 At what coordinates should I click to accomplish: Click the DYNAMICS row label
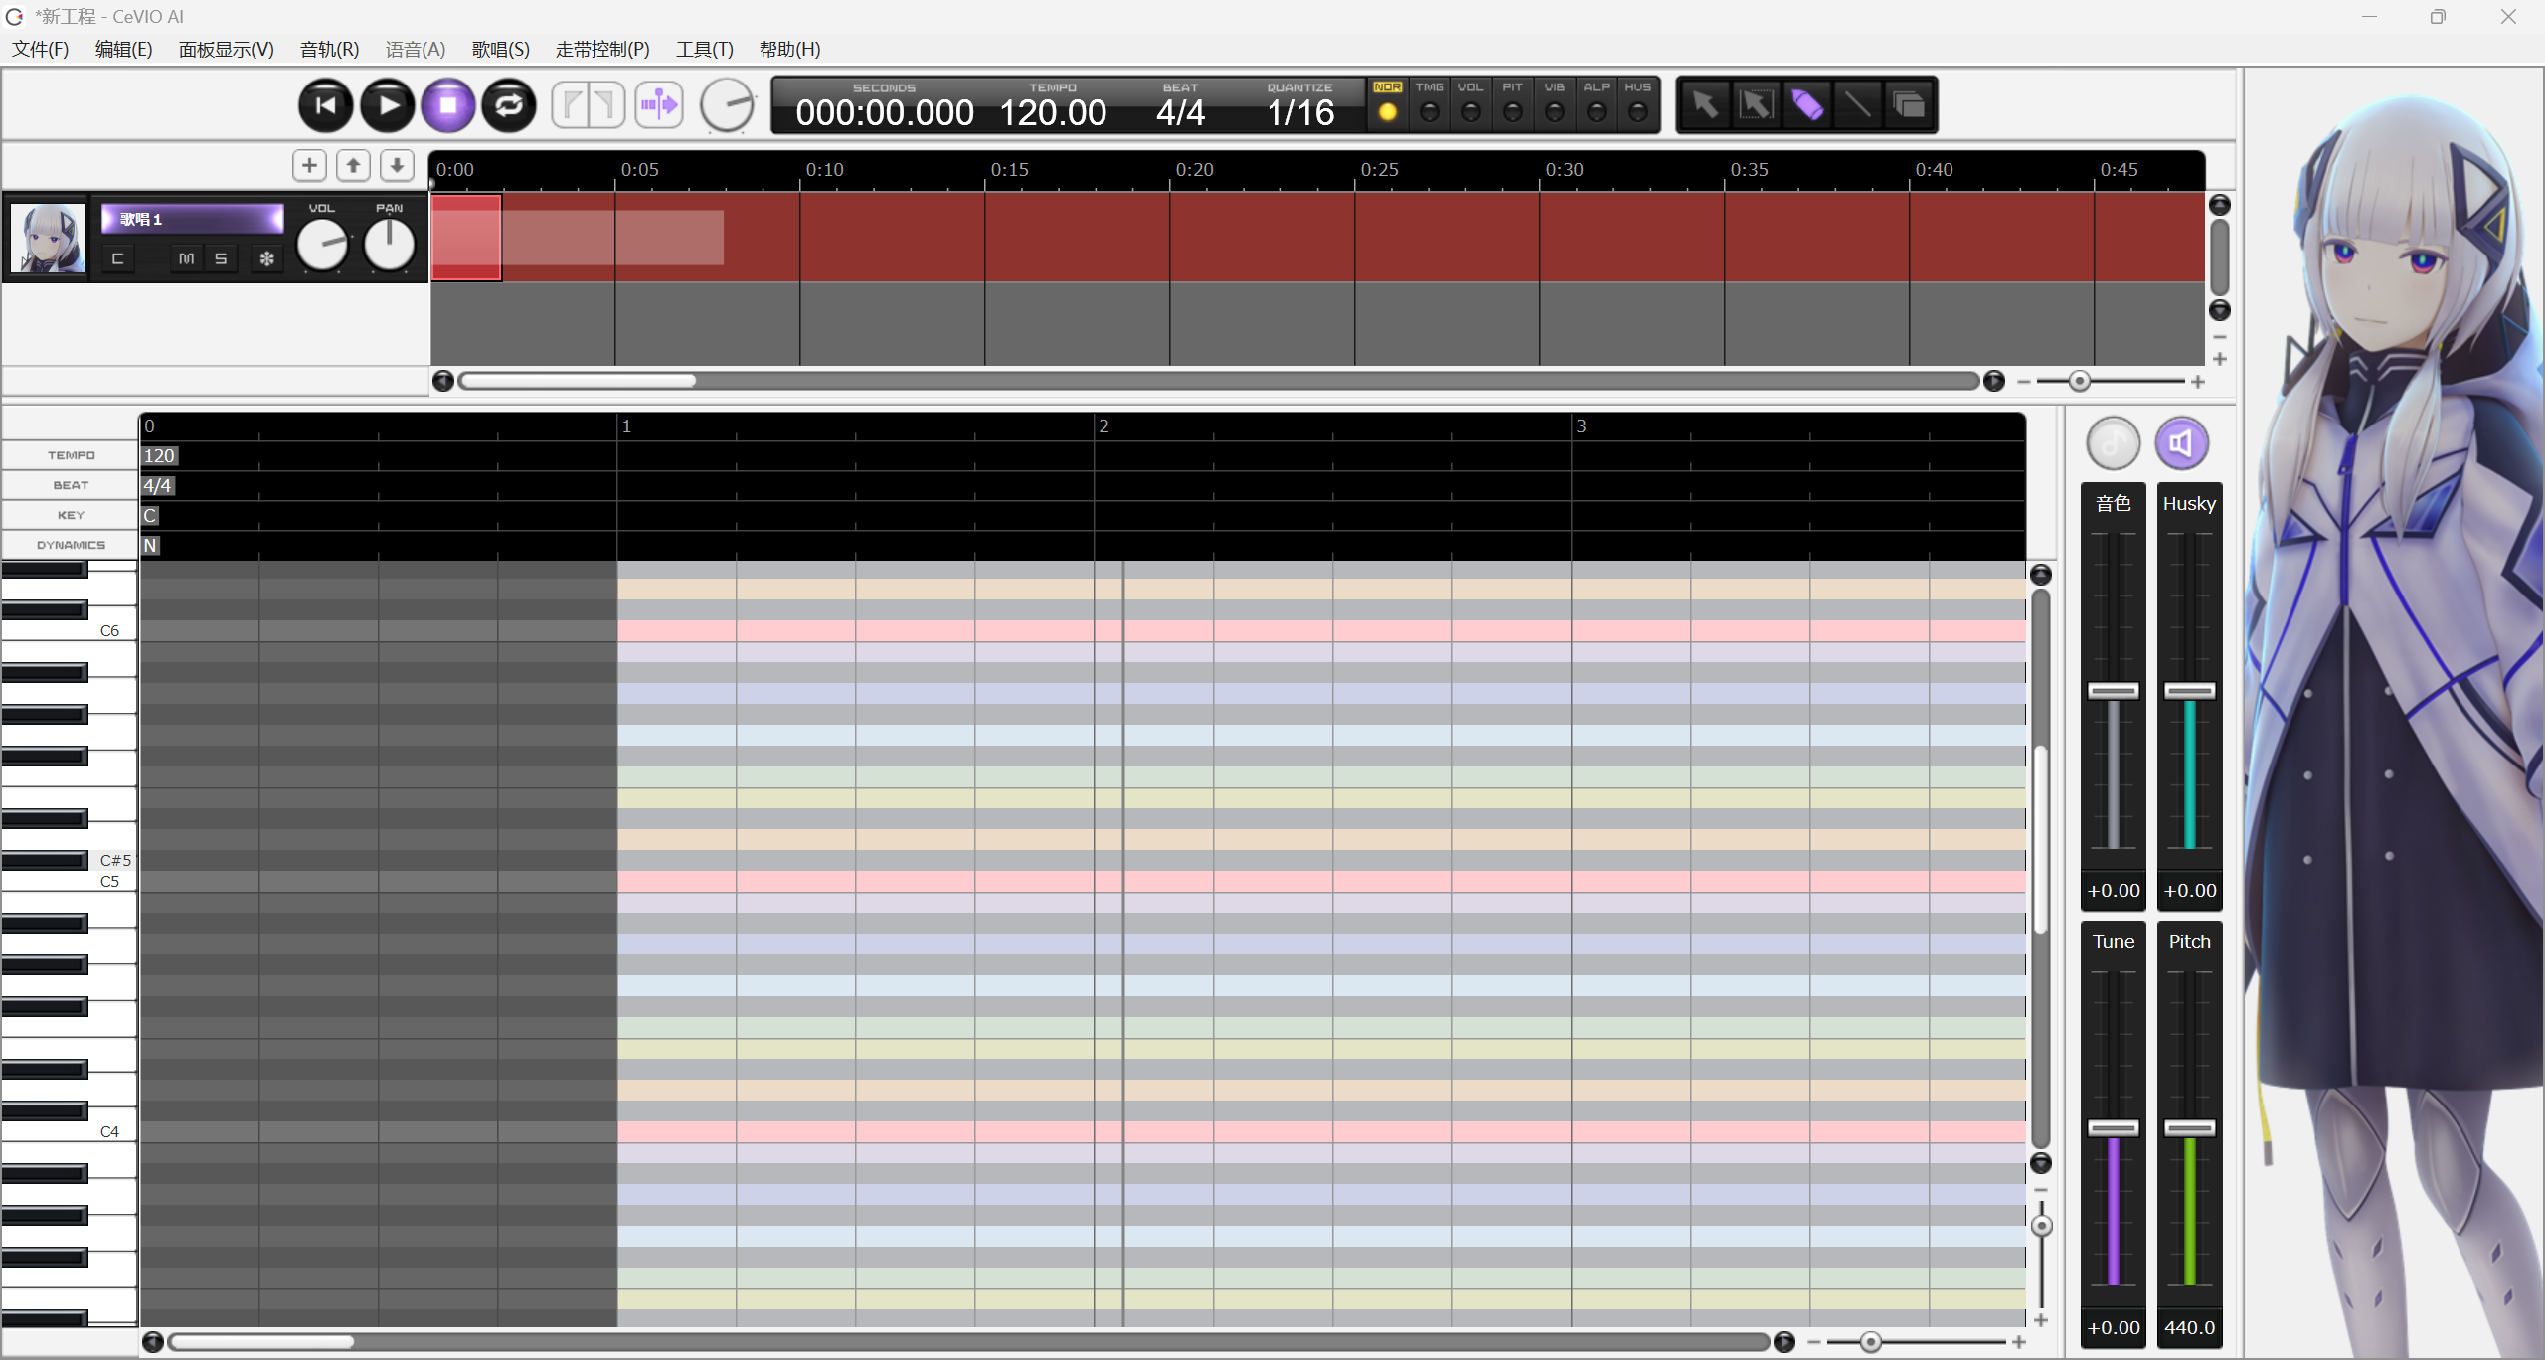tap(71, 545)
